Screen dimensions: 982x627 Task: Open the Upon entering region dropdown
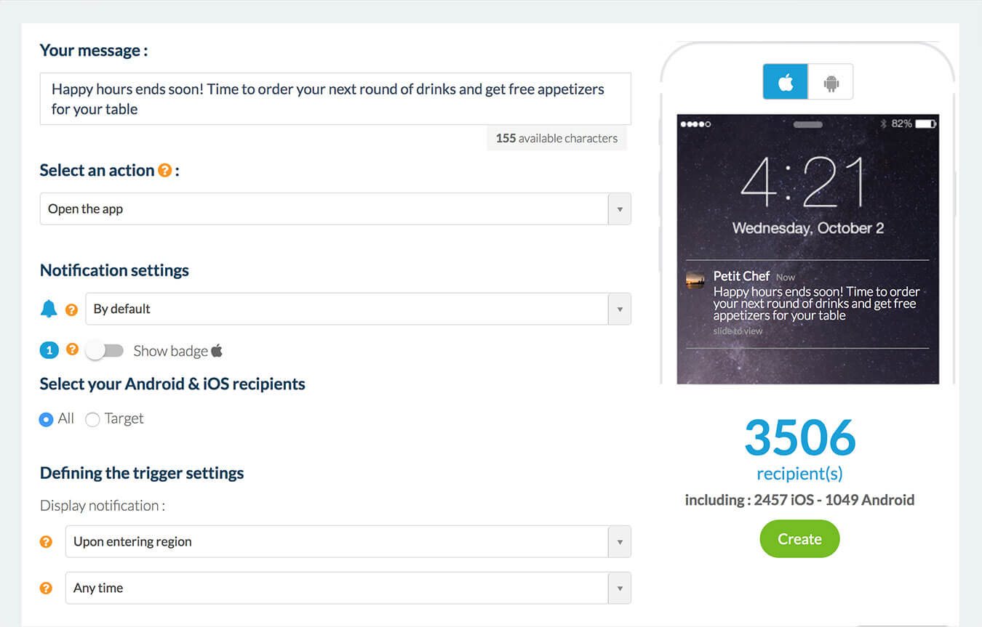(348, 542)
